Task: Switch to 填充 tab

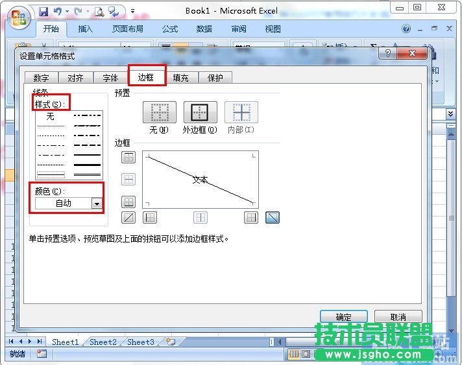Action: (x=180, y=78)
